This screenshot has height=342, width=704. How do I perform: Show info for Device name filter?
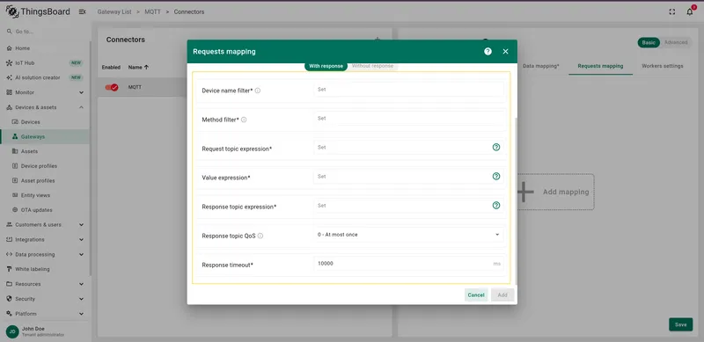tap(258, 91)
